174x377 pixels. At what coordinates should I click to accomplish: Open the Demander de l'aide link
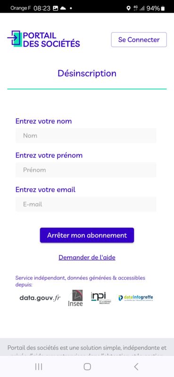(87, 257)
